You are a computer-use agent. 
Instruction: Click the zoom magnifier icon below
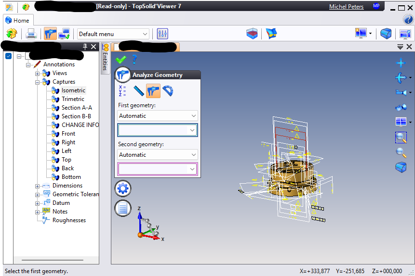[401, 152]
